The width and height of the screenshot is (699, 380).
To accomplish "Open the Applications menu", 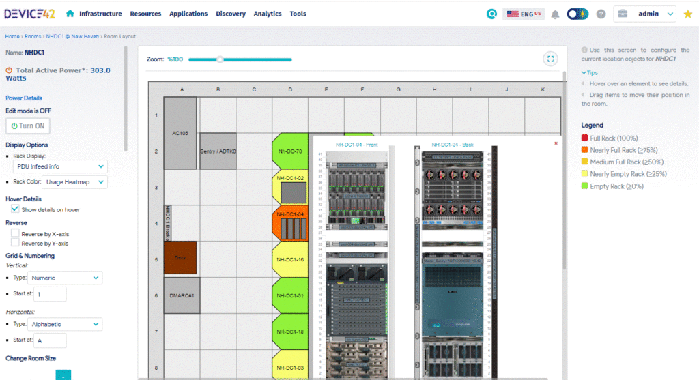I will tap(188, 14).
